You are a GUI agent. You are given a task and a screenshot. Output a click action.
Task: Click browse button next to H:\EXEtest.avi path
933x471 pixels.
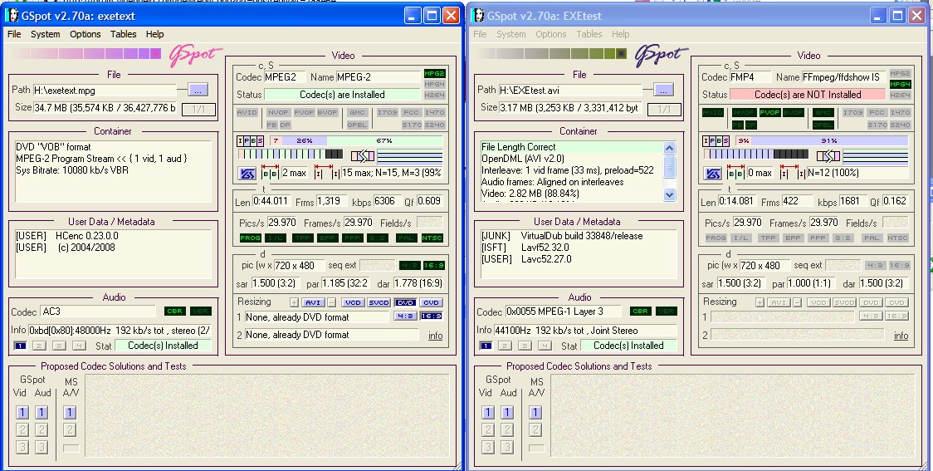[663, 90]
